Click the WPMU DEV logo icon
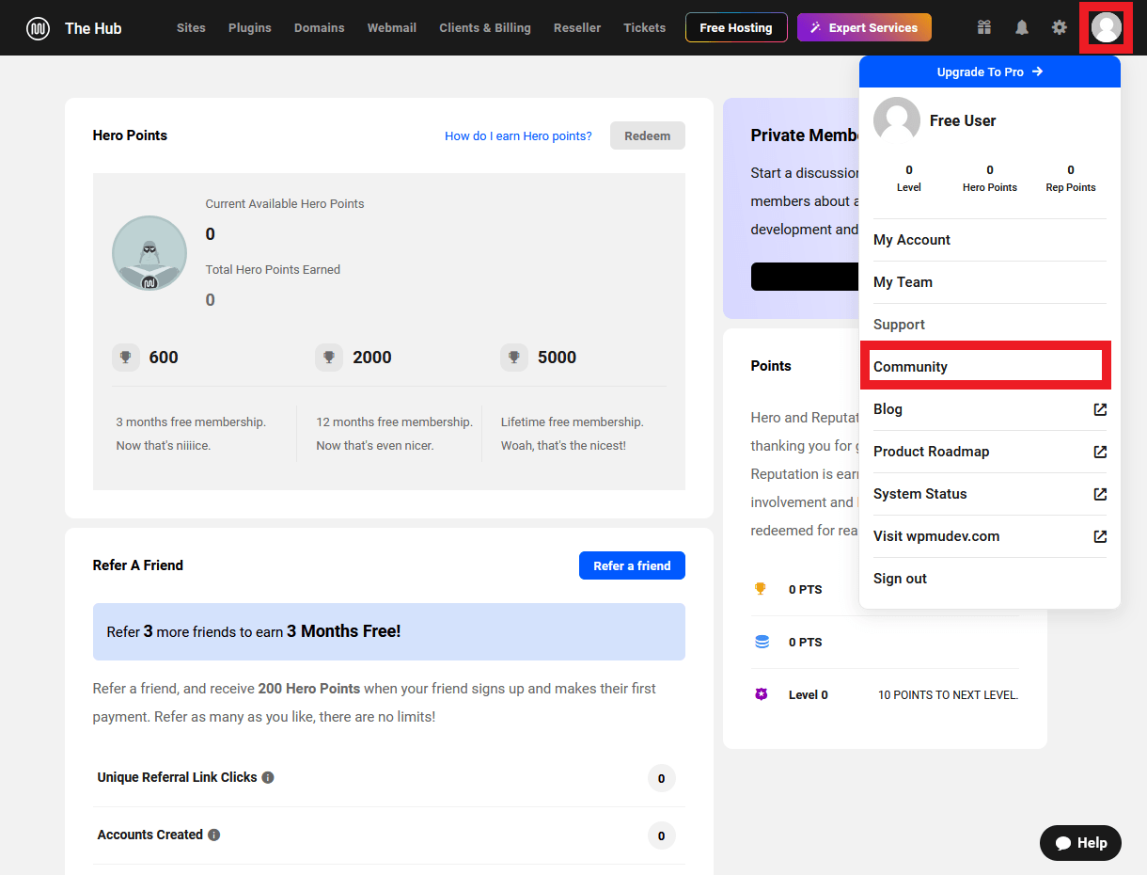The width and height of the screenshot is (1147, 875). point(38,28)
